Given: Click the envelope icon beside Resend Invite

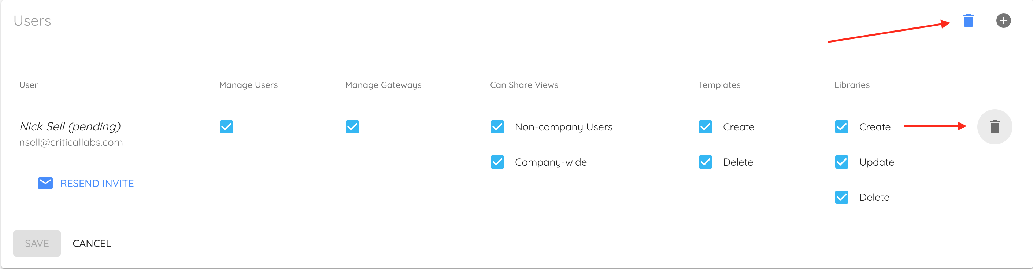Looking at the screenshot, I should coord(45,183).
